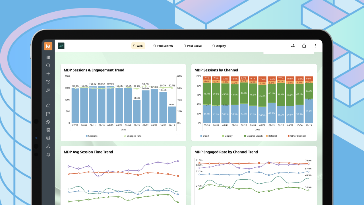Click the dark green brand logo
This screenshot has width=364, height=205.
[61, 46]
